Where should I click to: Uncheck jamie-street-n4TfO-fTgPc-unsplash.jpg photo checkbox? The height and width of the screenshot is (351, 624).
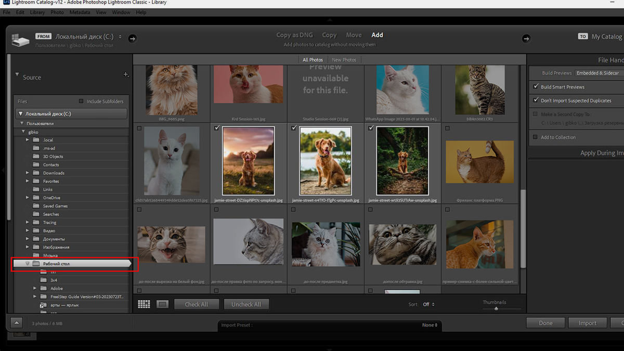294,128
